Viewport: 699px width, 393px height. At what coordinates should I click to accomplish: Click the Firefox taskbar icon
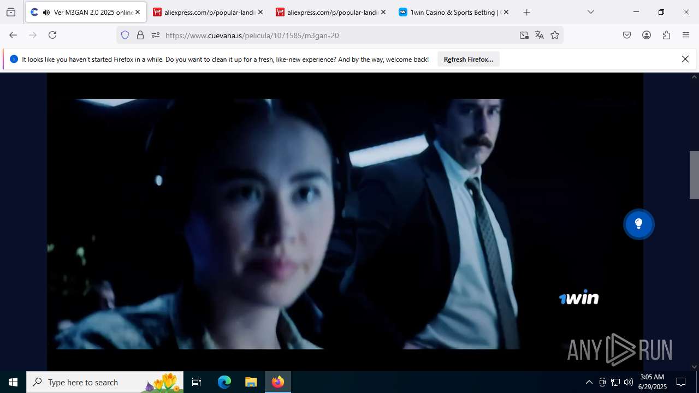pos(278,382)
